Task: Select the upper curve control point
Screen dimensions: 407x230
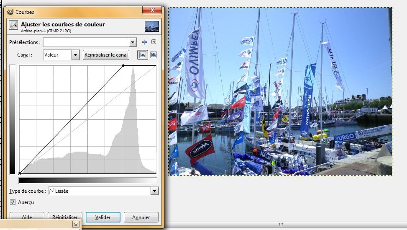Action: 123,65
